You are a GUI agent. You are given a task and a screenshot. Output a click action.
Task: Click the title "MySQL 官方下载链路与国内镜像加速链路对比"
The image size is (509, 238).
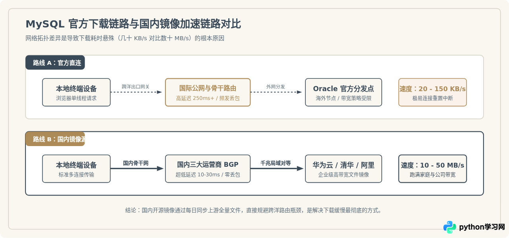coord(133,24)
